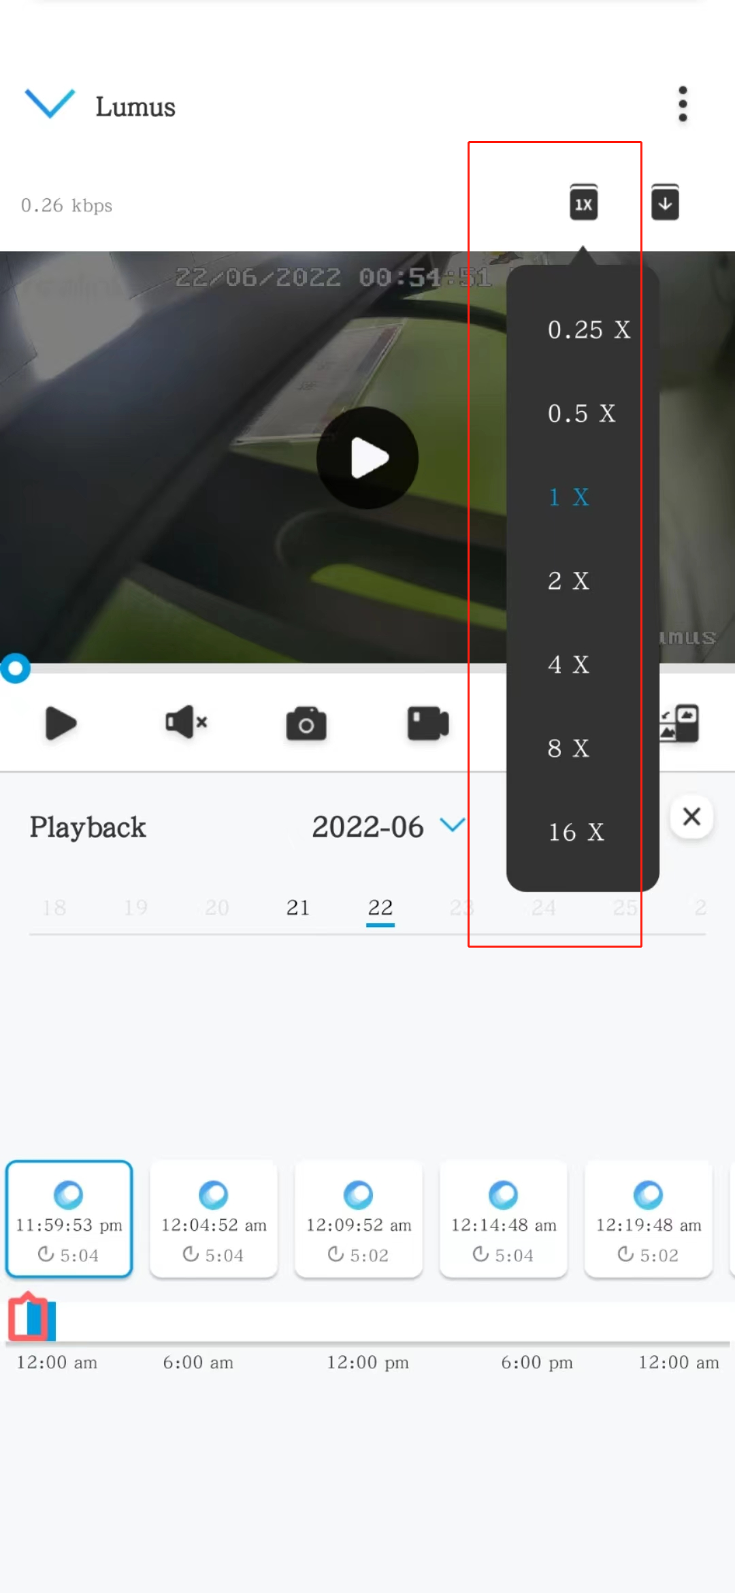Image resolution: width=735 pixels, height=1593 pixels.
Task: Tap the 1X playback speed icon
Action: point(583,202)
